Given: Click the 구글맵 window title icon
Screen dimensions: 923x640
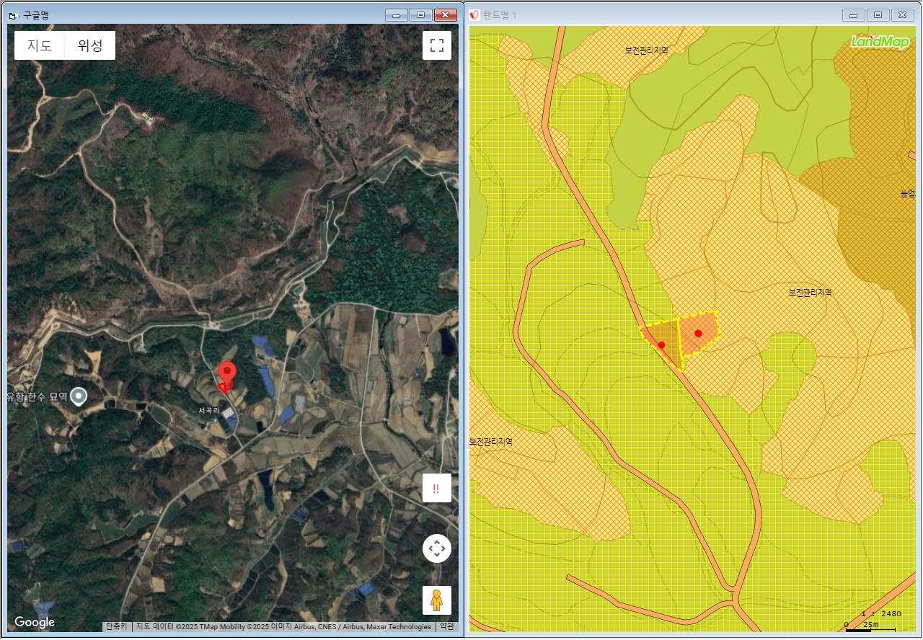Looking at the screenshot, I should 13,15.
